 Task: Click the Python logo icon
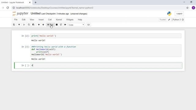169,13
